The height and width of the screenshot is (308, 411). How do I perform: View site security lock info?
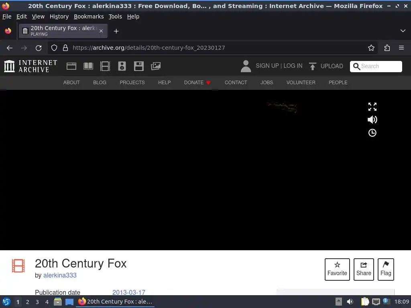65,48
